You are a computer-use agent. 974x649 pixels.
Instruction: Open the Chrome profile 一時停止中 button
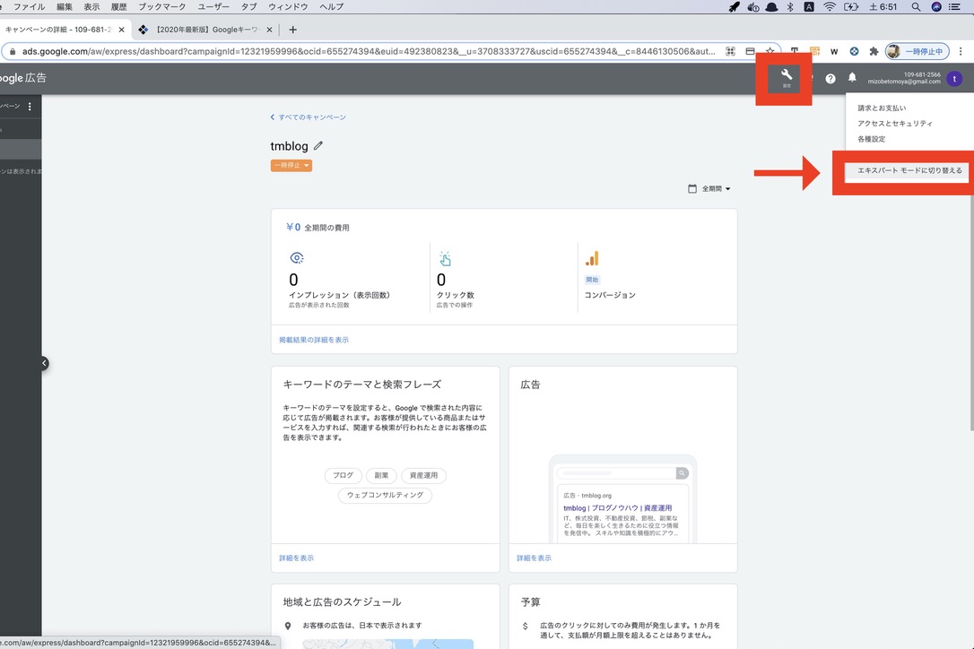tap(917, 52)
